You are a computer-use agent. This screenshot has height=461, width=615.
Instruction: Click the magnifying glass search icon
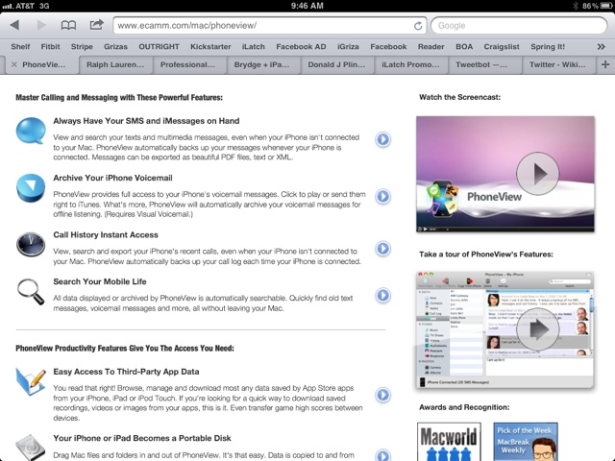pos(31,291)
